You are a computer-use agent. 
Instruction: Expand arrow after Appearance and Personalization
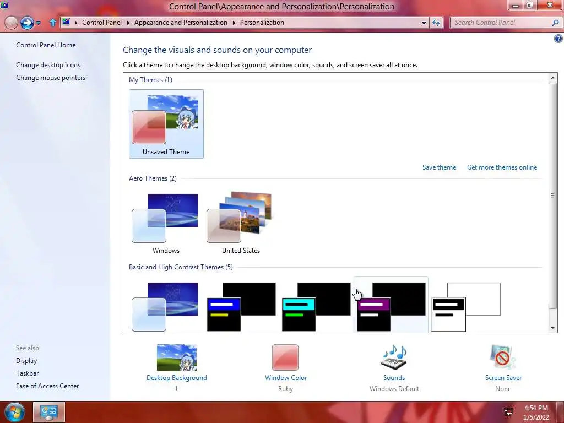click(x=234, y=23)
